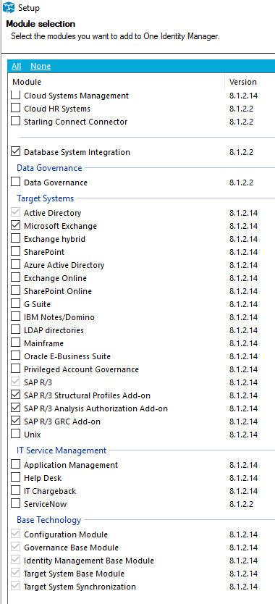The width and height of the screenshot is (275, 604).
Task: Select the Azure Active Directory row label
Action: coord(64,265)
